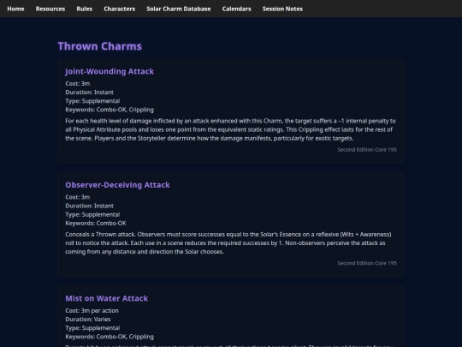The width and height of the screenshot is (462, 347).
Task: Click the Observer-Deceiving Attack description paragraph
Action: click(x=228, y=242)
